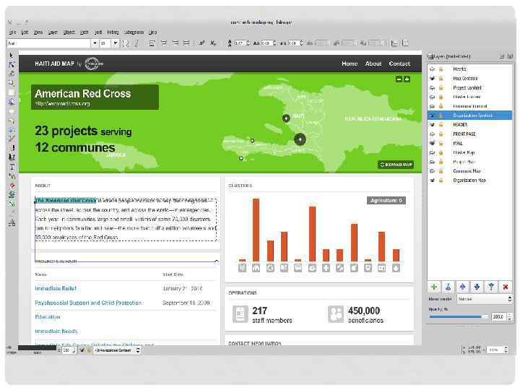
Task: Click the beneficiaries people icon
Action: [x=336, y=314]
